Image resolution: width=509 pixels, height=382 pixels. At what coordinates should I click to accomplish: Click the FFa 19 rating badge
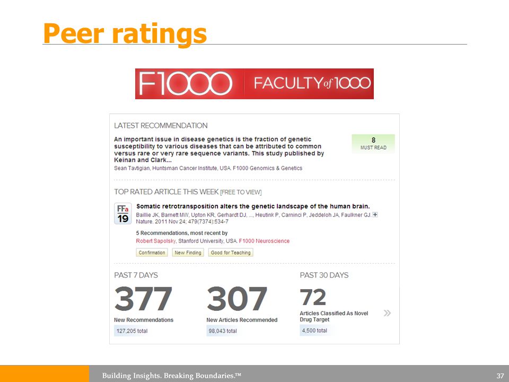[123, 213]
